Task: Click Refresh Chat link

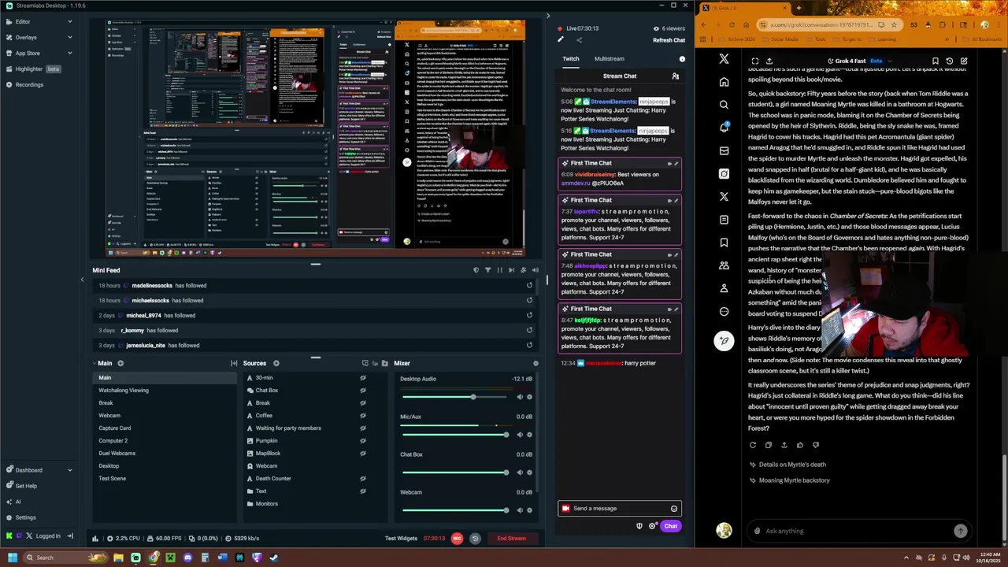Action: coord(669,40)
